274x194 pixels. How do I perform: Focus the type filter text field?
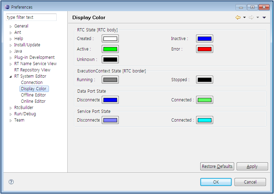(x=31, y=17)
